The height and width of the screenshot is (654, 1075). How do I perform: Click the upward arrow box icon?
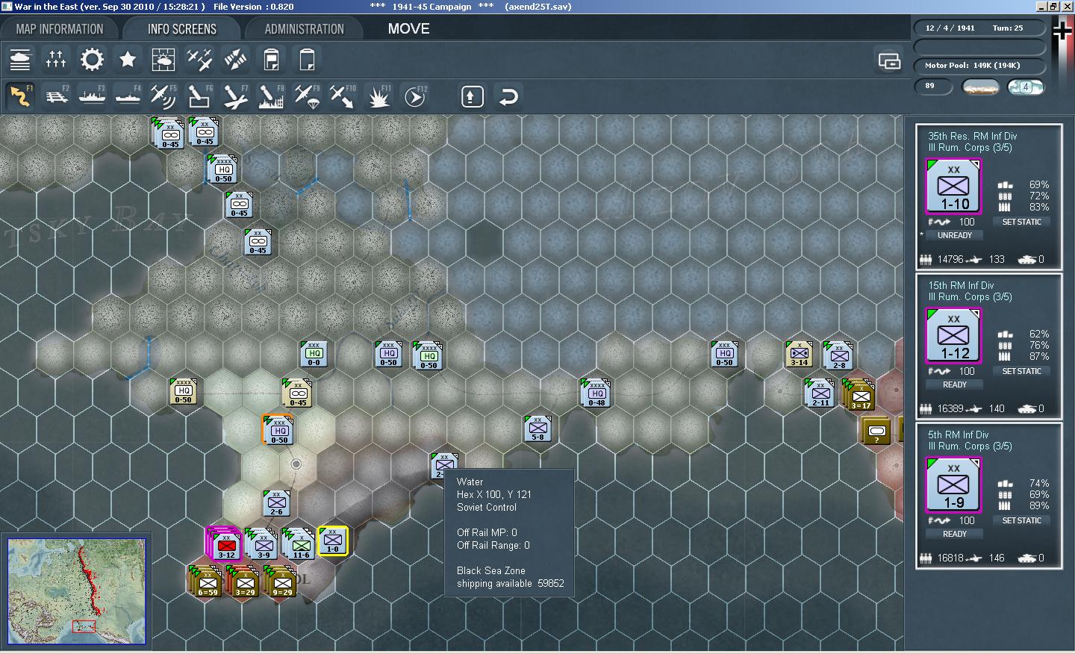(x=473, y=97)
